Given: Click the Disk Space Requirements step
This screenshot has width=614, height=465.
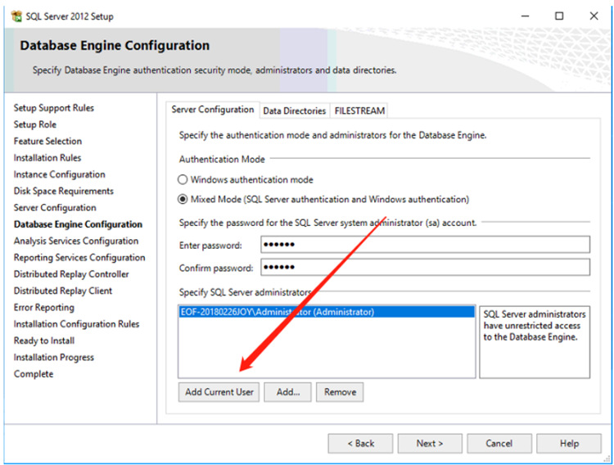Looking at the screenshot, I should pyautogui.click(x=63, y=192).
